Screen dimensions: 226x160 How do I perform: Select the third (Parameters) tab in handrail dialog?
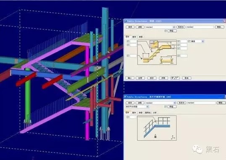[141, 112]
